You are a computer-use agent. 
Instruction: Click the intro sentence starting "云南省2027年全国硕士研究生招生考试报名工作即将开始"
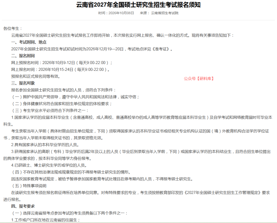pos(123,35)
